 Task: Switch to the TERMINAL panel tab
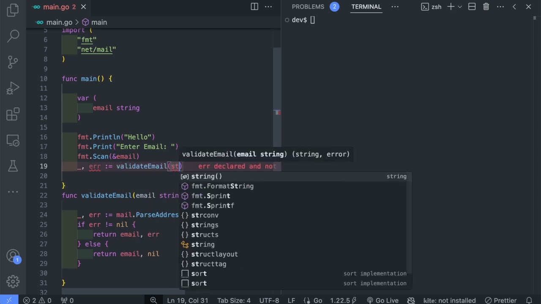click(366, 7)
